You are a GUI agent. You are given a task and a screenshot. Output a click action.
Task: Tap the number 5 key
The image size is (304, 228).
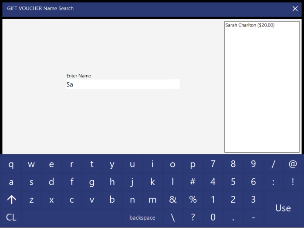click(x=233, y=182)
